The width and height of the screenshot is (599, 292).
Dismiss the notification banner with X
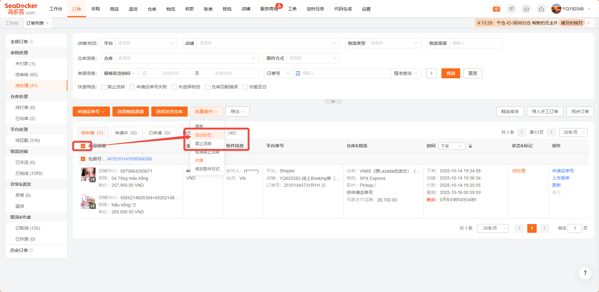pos(589,23)
